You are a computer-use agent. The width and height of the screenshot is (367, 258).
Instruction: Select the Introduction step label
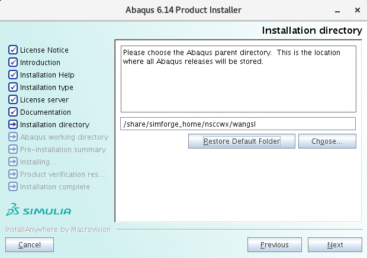(x=40, y=63)
